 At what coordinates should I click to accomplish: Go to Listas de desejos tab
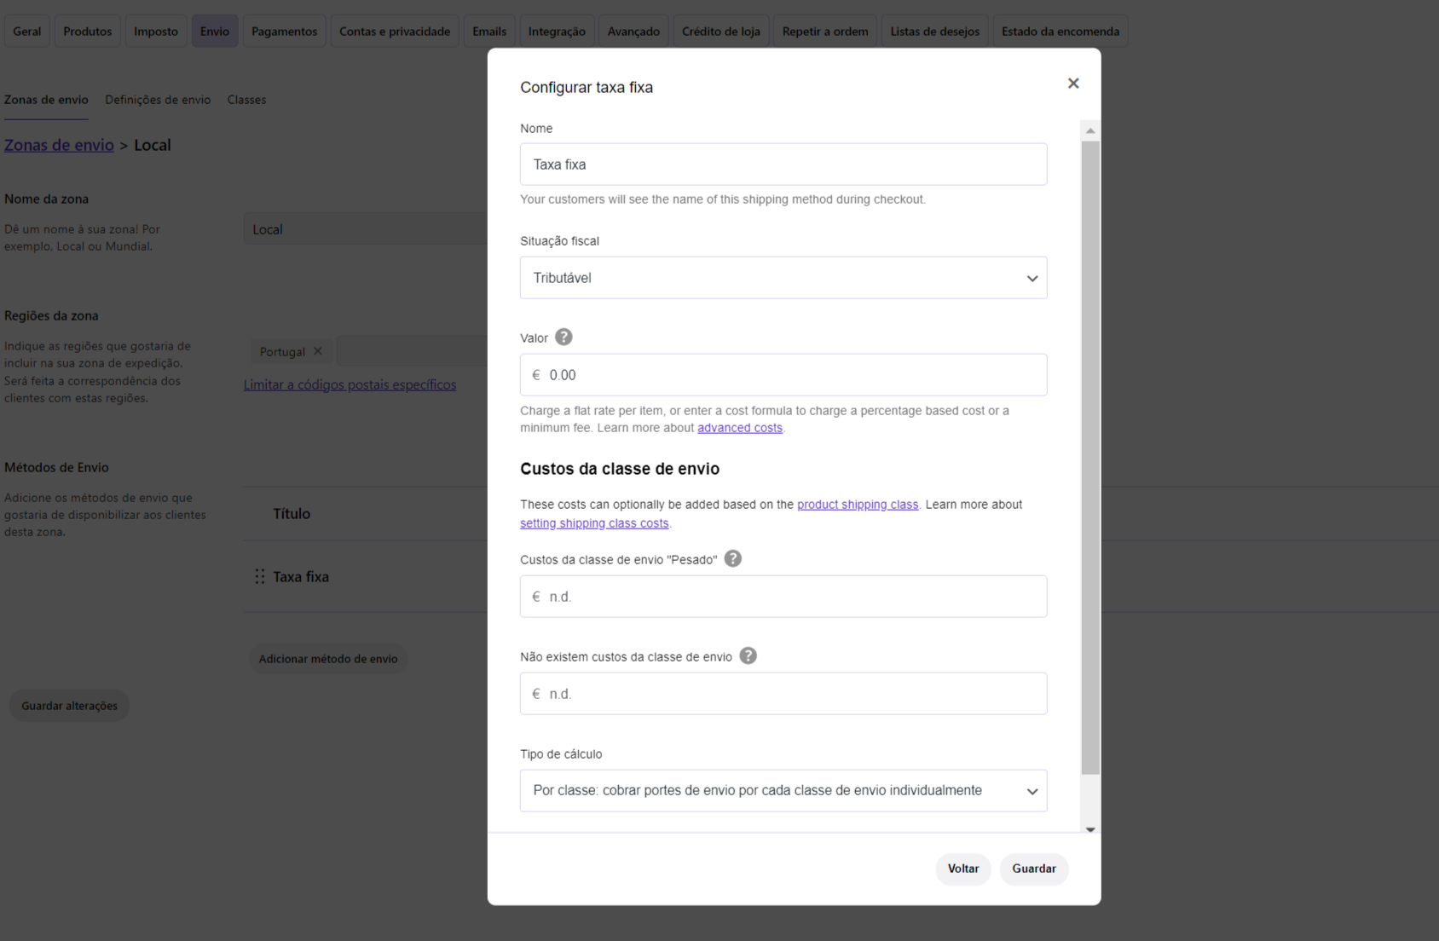[935, 32]
